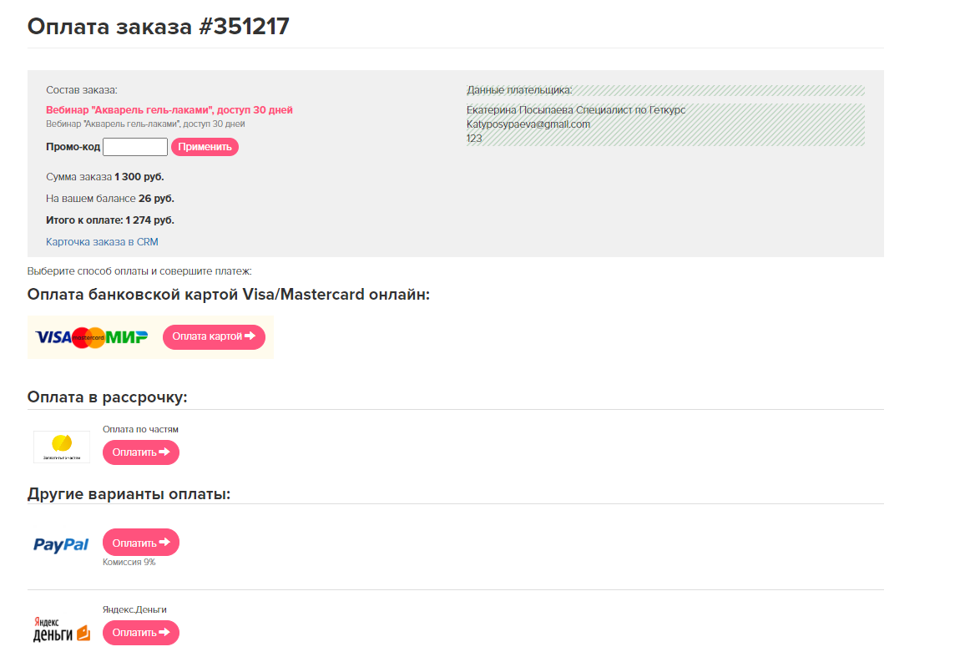Viewport: 960px width, 672px height.
Task: Open the pink Вебинар "Акварель гель-лаками" link
Action: [x=169, y=109]
